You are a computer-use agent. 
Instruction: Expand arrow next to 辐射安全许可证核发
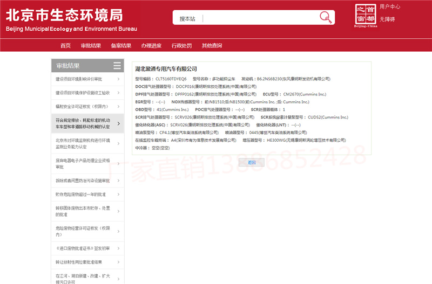pos(118,107)
